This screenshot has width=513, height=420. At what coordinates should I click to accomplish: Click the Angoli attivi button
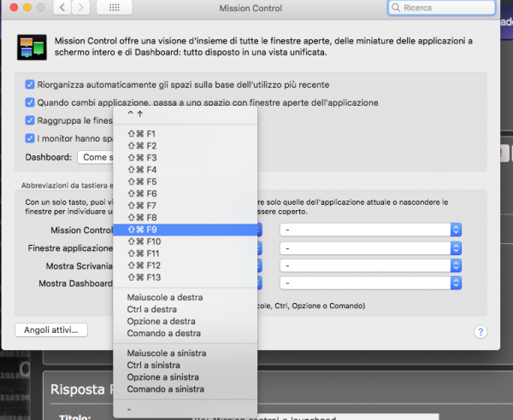51,330
